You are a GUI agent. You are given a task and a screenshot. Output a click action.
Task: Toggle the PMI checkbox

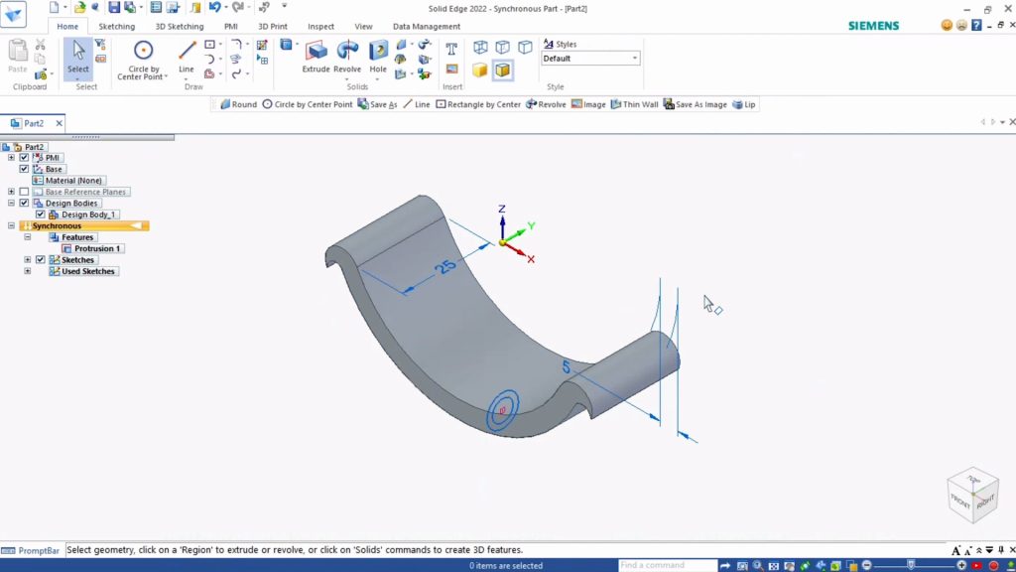pyautogui.click(x=24, y=158)
